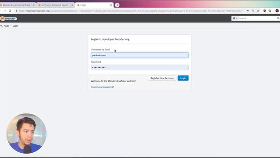280x158 pixels.
Task: Click the browser address bar URL
Action: (130, 11)
